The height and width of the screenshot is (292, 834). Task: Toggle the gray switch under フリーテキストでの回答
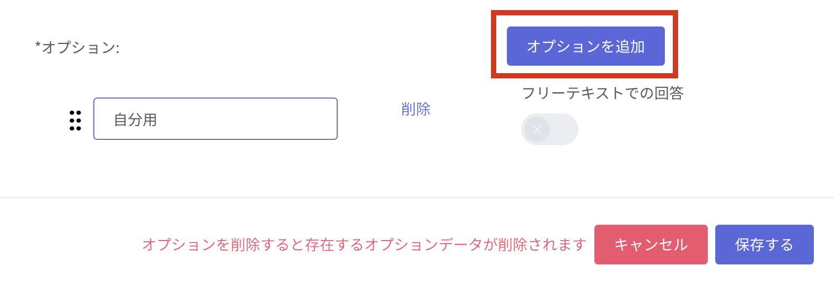point(549,129)
